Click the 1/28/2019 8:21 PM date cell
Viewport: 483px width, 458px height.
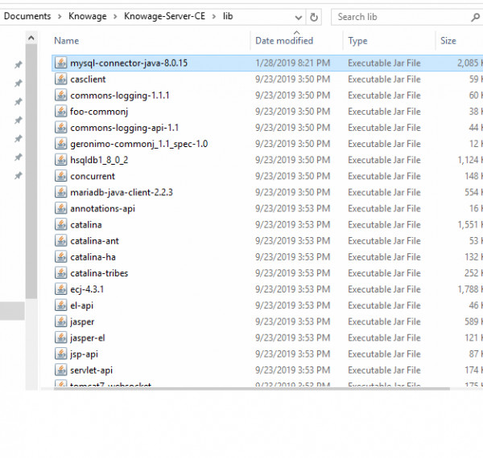(292, 63)
